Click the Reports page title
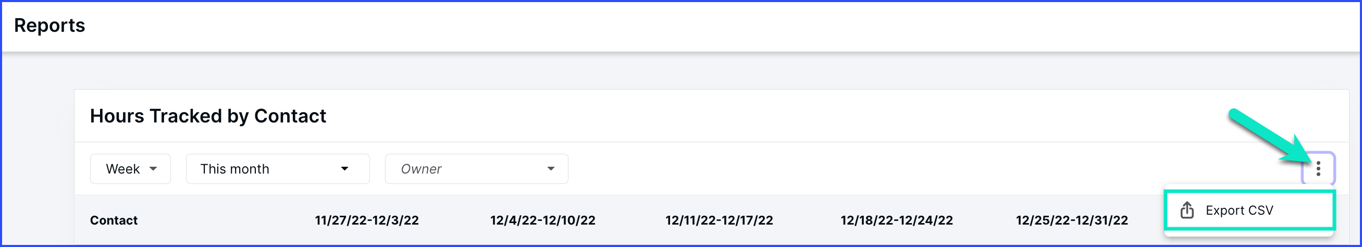 49,26
